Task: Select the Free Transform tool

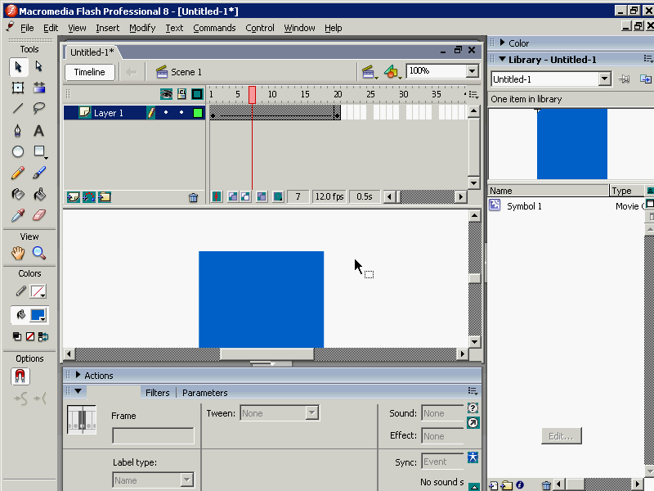Action: [x=18, y=88]
